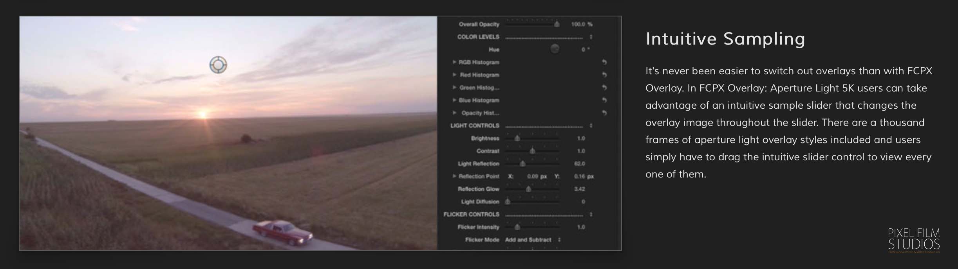Click the Brightness 1.0 value field
The image size is (958, 269).
(x=581, y=138)
